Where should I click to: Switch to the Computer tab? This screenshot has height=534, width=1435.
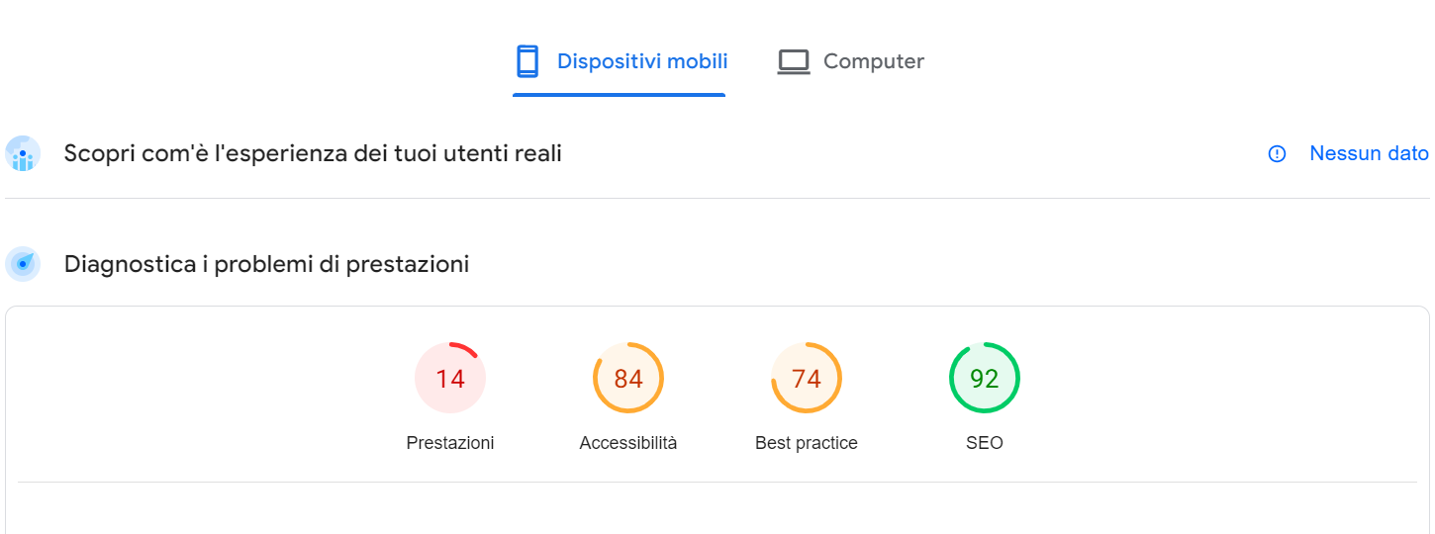pos(851,61)
